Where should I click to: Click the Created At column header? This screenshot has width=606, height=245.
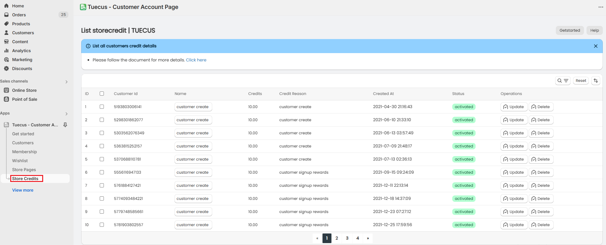tap(383, 94)
